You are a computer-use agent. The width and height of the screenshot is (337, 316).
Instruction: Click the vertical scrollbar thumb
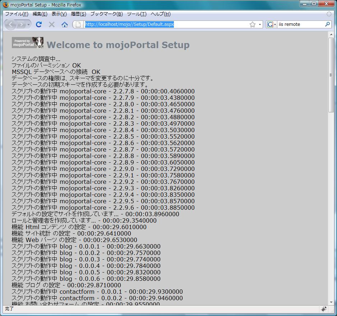point(331,75)
